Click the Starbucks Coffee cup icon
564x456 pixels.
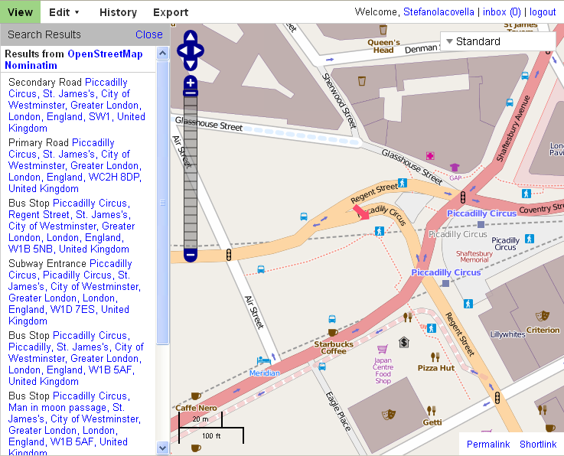point(333,332)
